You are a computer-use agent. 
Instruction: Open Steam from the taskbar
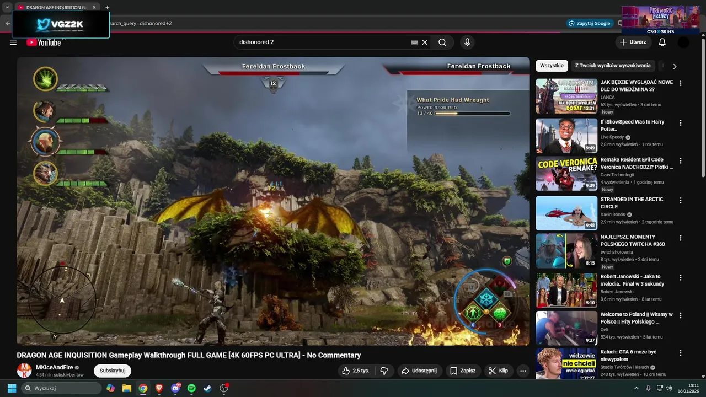(x=207, y=388)
